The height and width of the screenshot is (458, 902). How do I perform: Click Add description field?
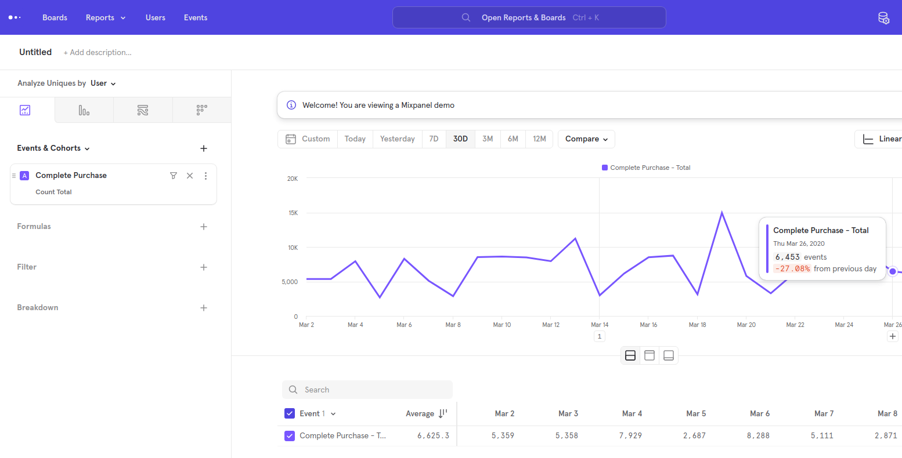point(98,53)
